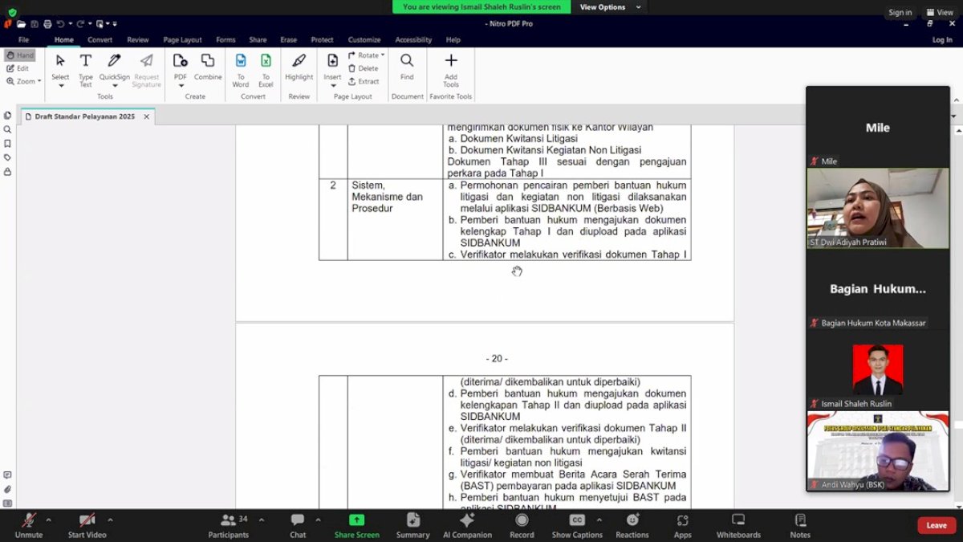Open the Find search tool
This screenshot has width=963, height=542.
tap(407, 66)
